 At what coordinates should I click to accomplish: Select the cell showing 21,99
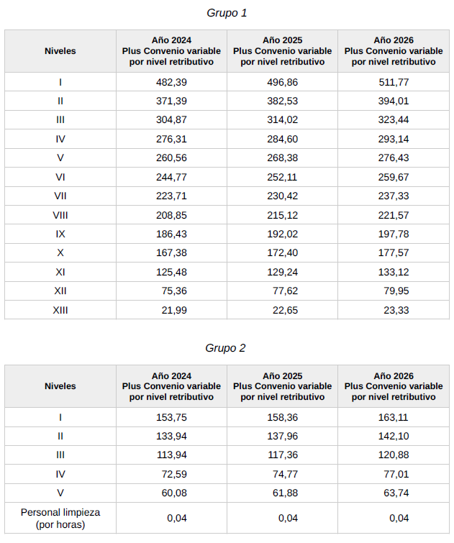click(171, 309)
